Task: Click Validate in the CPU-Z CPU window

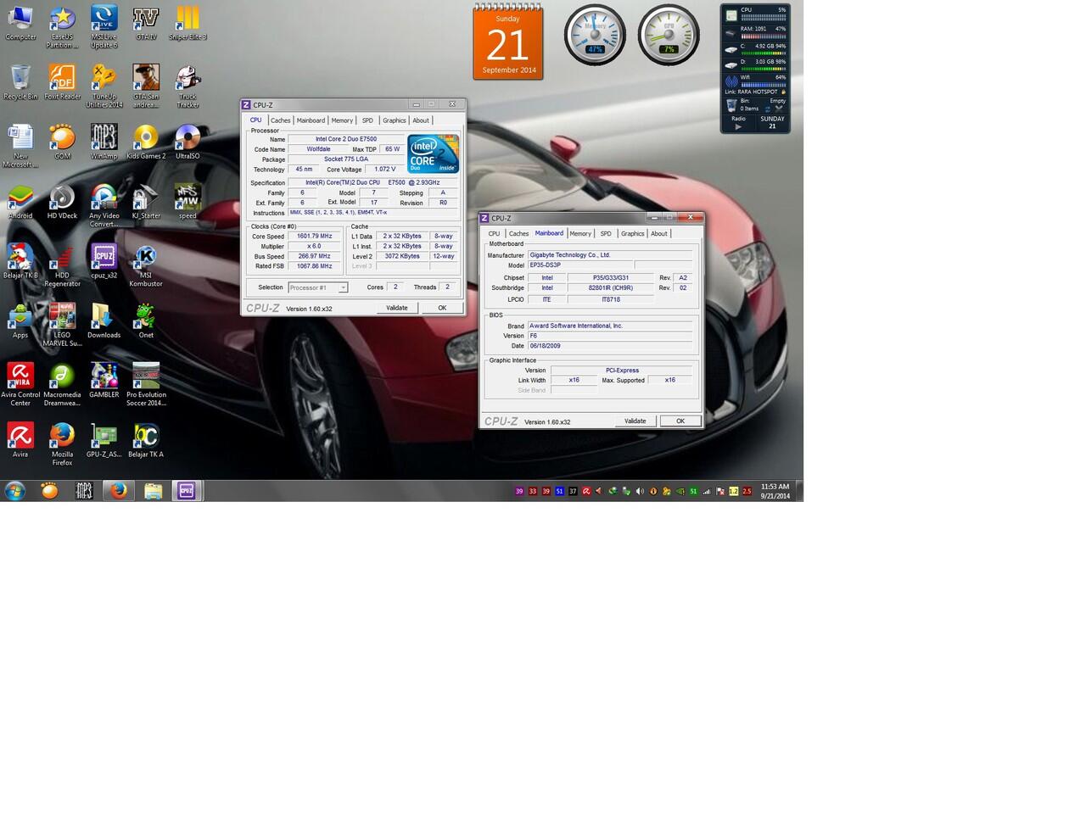Action: point(397,308)
